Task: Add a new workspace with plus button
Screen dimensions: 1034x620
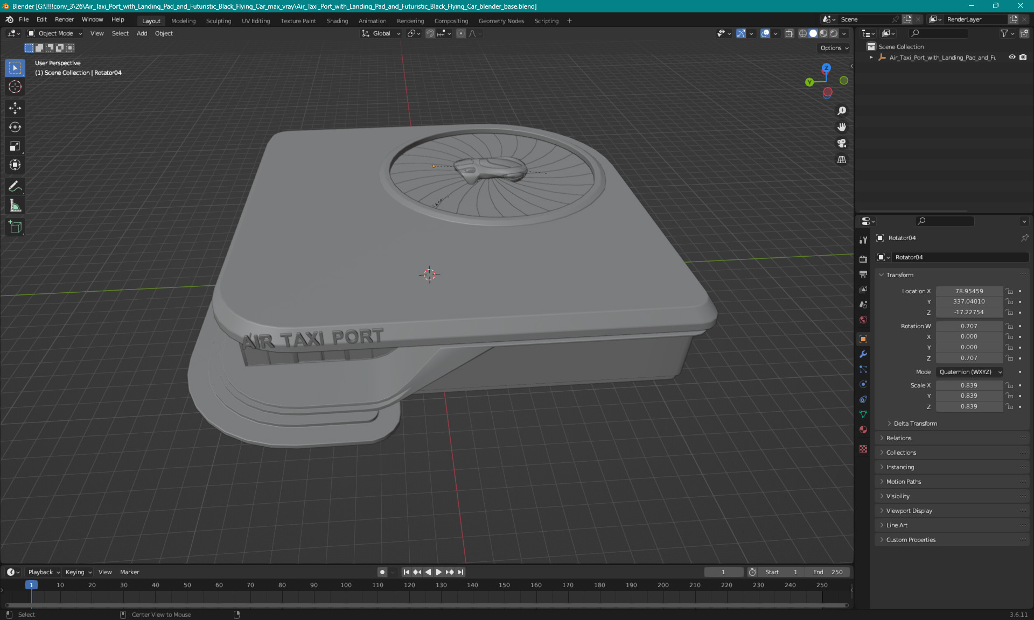Action: click(x=569, y=21)
